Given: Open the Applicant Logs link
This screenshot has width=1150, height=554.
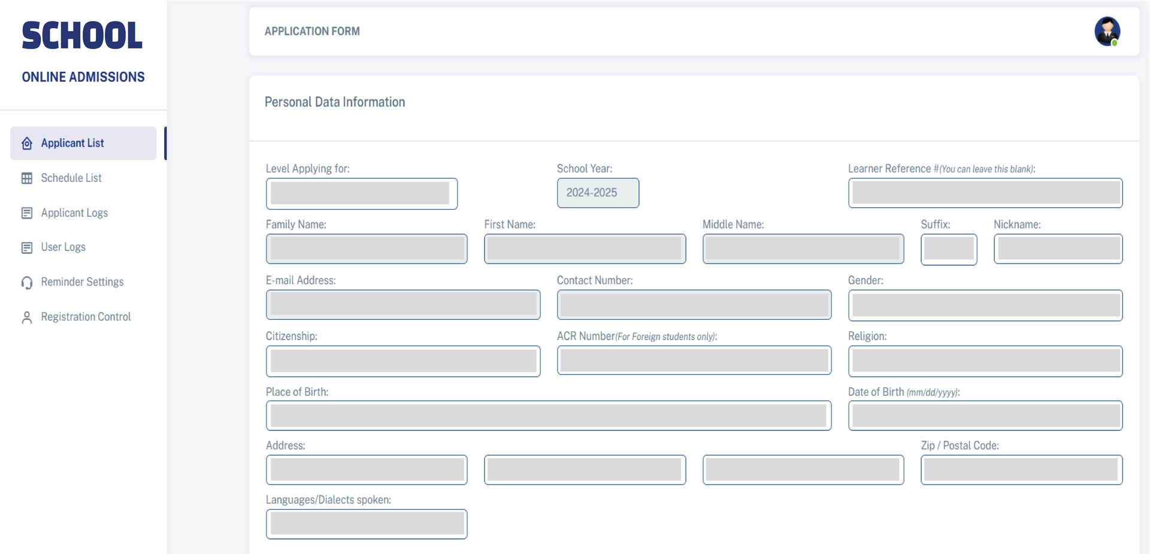Looking at the screenshot, I should pyautogui.click(x=74, y=213).
